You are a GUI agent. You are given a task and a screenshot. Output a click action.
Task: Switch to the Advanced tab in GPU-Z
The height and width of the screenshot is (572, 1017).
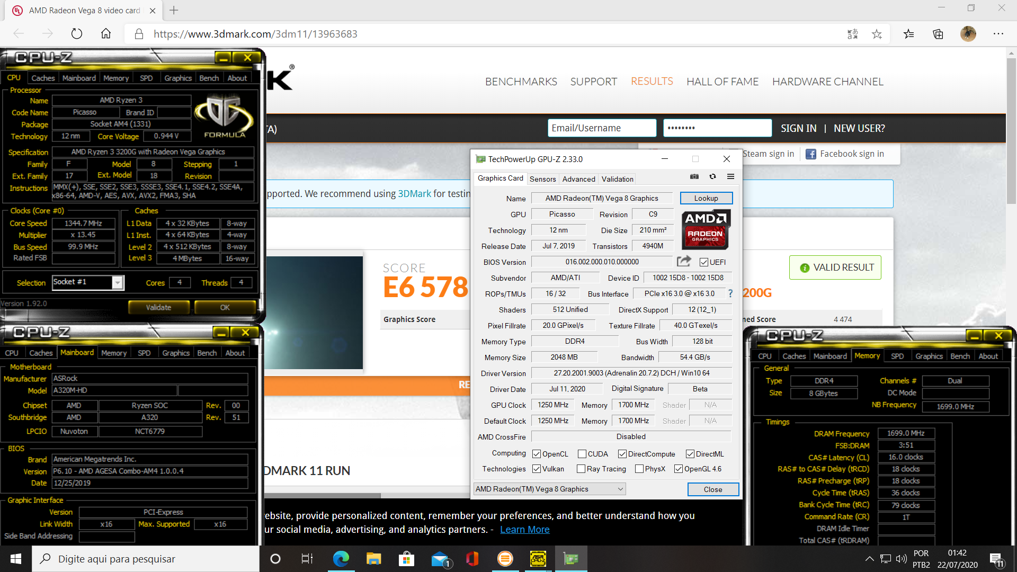578,179
